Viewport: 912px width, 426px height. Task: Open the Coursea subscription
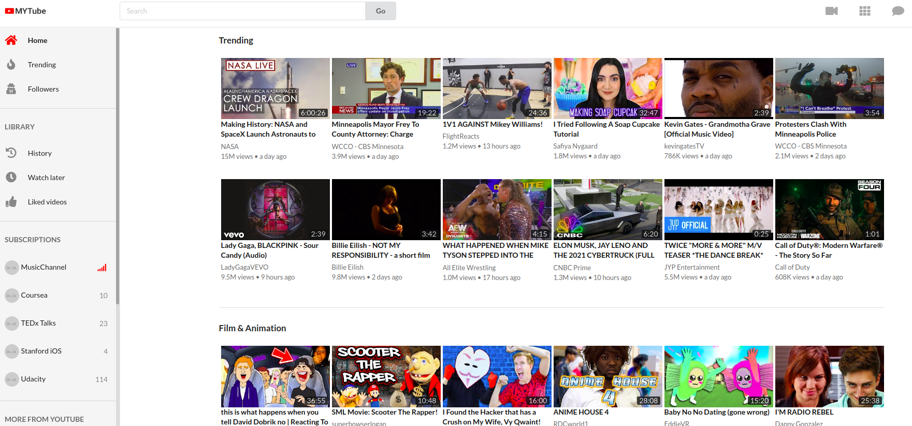(x=58, y=295)
